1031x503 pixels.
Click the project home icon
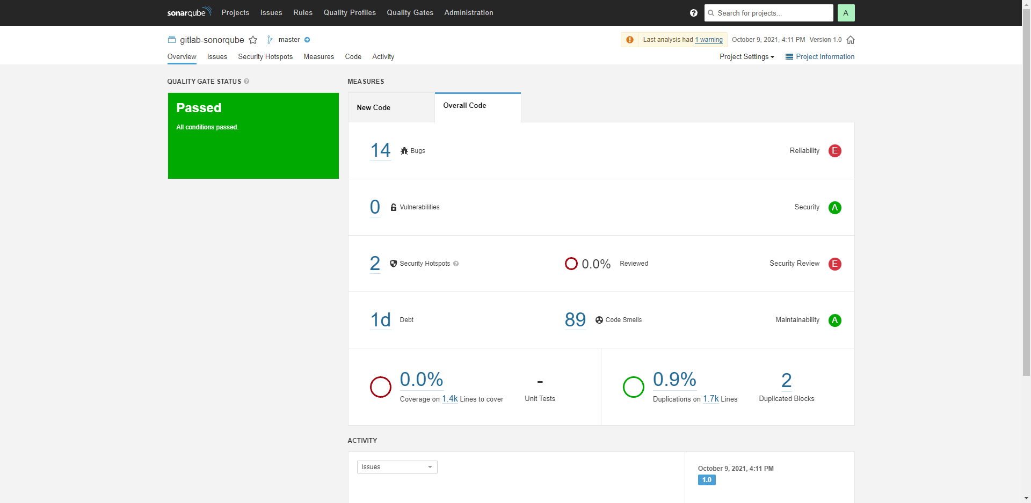[x=851, y=40]
